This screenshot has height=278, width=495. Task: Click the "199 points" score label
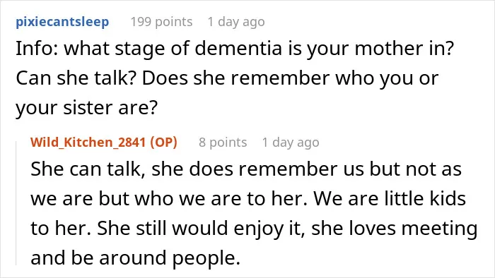coord(161,22)
